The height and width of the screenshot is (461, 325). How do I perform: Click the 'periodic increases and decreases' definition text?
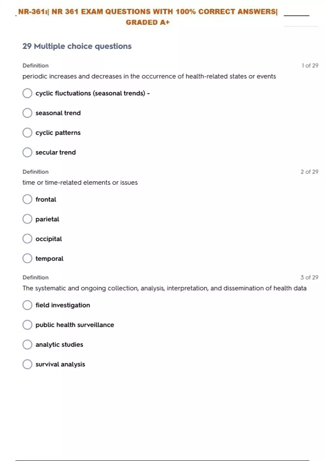(149, 76)
